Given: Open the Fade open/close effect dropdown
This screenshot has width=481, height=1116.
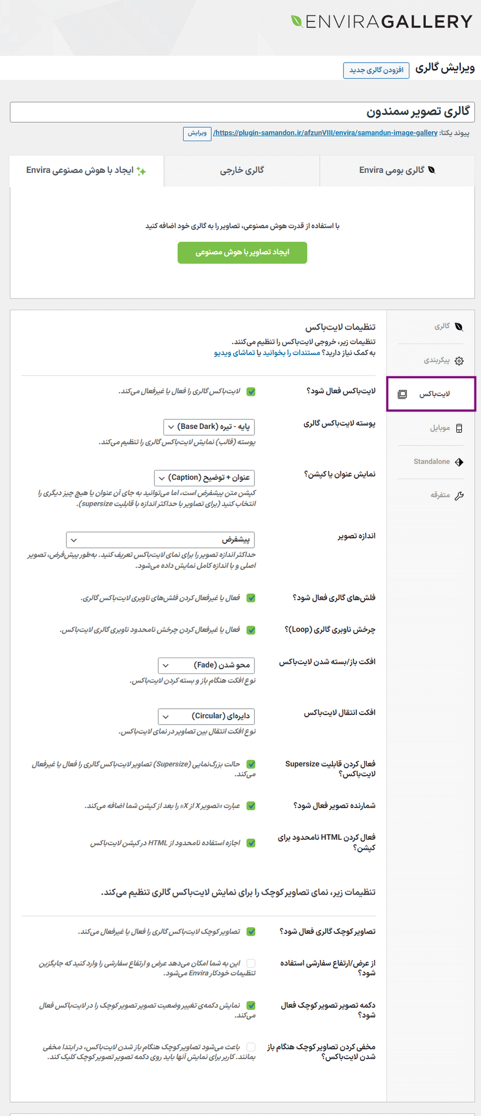Looking at the screenshot, I should [206, 665].
